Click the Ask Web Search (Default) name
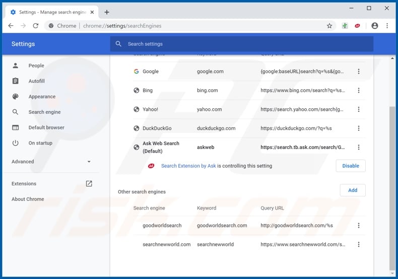Screen dimensions: 398x279 161,147
